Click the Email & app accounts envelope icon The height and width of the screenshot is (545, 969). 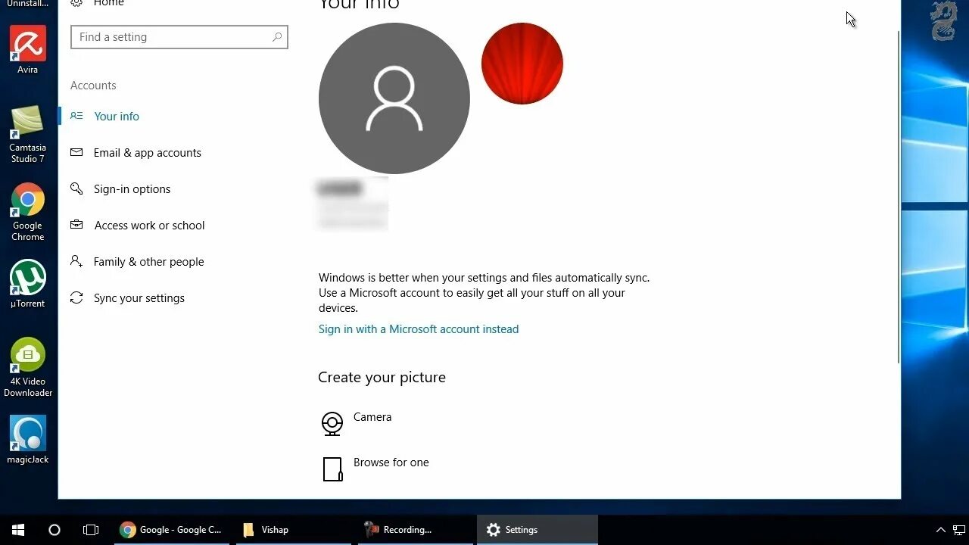76,152
